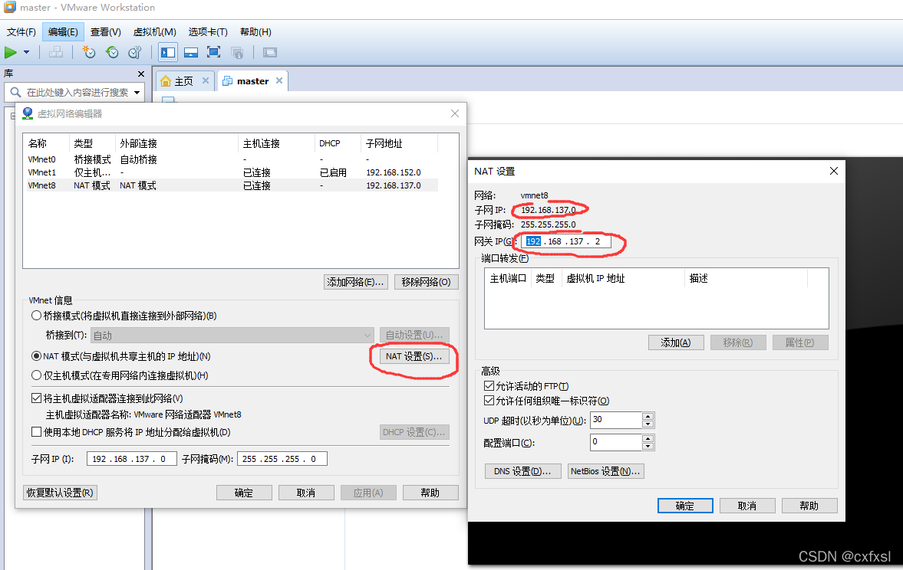Click the 子网 IP field in network editor
The width and height of the screenshot is (903, 570).
click(x=132, y=458)
